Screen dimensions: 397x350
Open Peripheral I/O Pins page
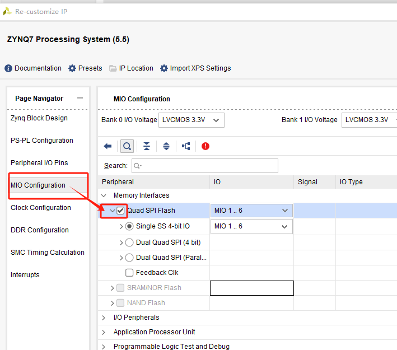tap(39, 162)
